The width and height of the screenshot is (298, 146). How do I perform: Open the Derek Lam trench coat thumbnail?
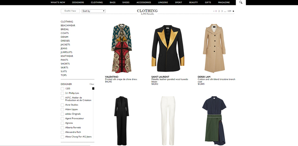point(214,48)
